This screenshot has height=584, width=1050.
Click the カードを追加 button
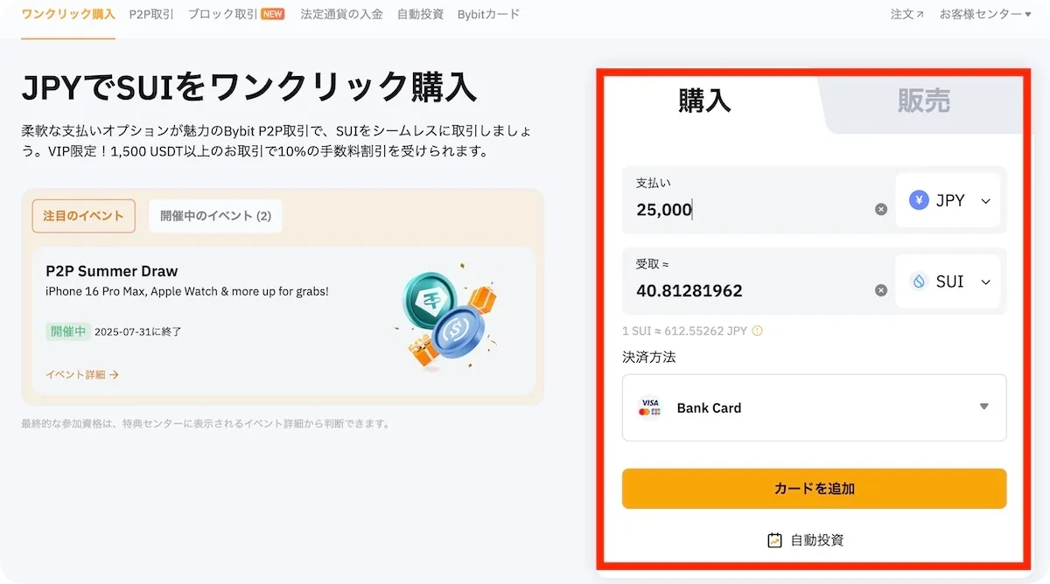[x=814, y=489]
